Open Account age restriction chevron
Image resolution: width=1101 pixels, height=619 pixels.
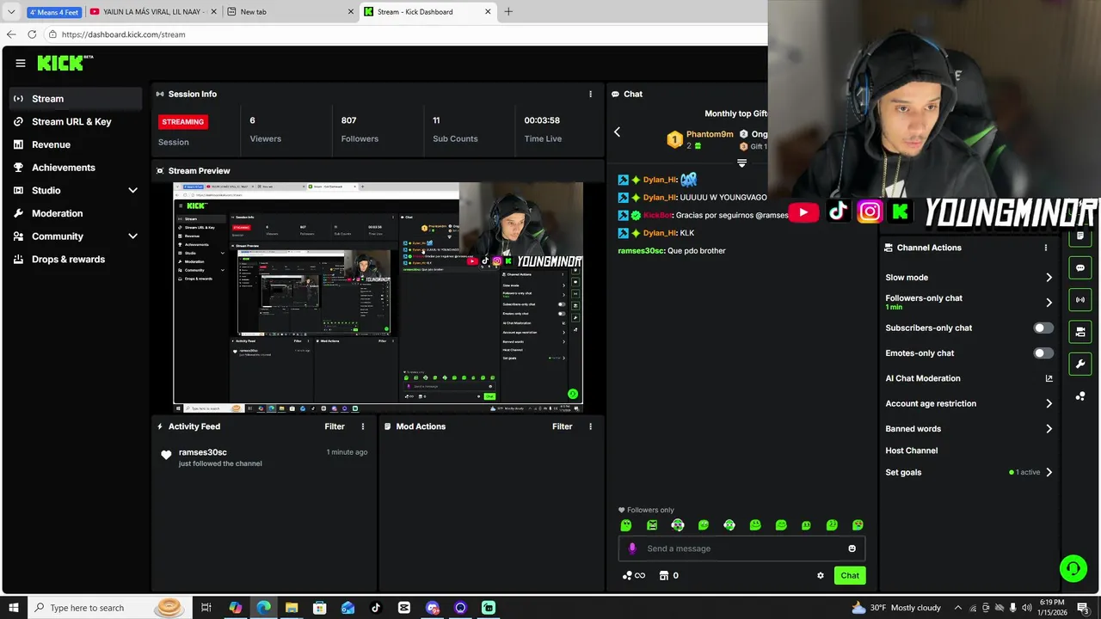coord(1049,403)
